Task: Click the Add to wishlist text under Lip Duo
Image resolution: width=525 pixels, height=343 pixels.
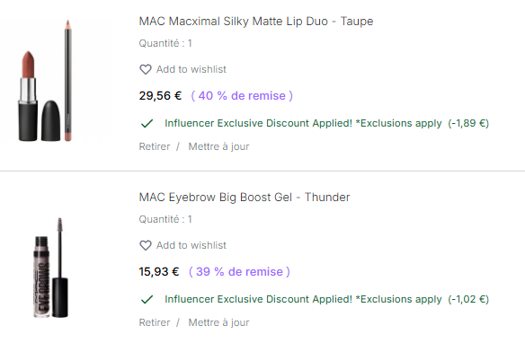Action: (x=191, y=69)
